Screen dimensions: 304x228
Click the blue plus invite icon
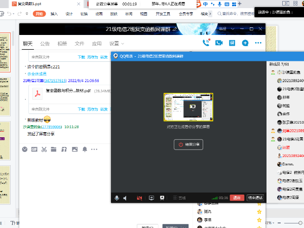coord(245,43)
